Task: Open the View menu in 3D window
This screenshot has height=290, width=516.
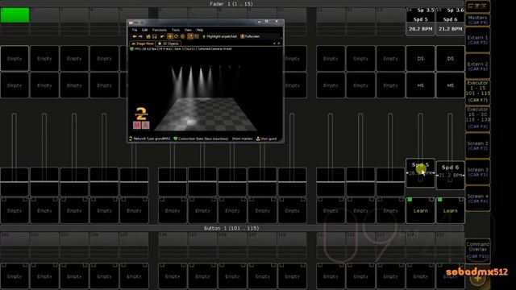Action: (188, 30)
